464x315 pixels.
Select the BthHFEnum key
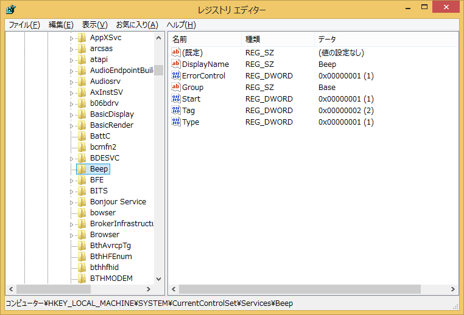110,256
